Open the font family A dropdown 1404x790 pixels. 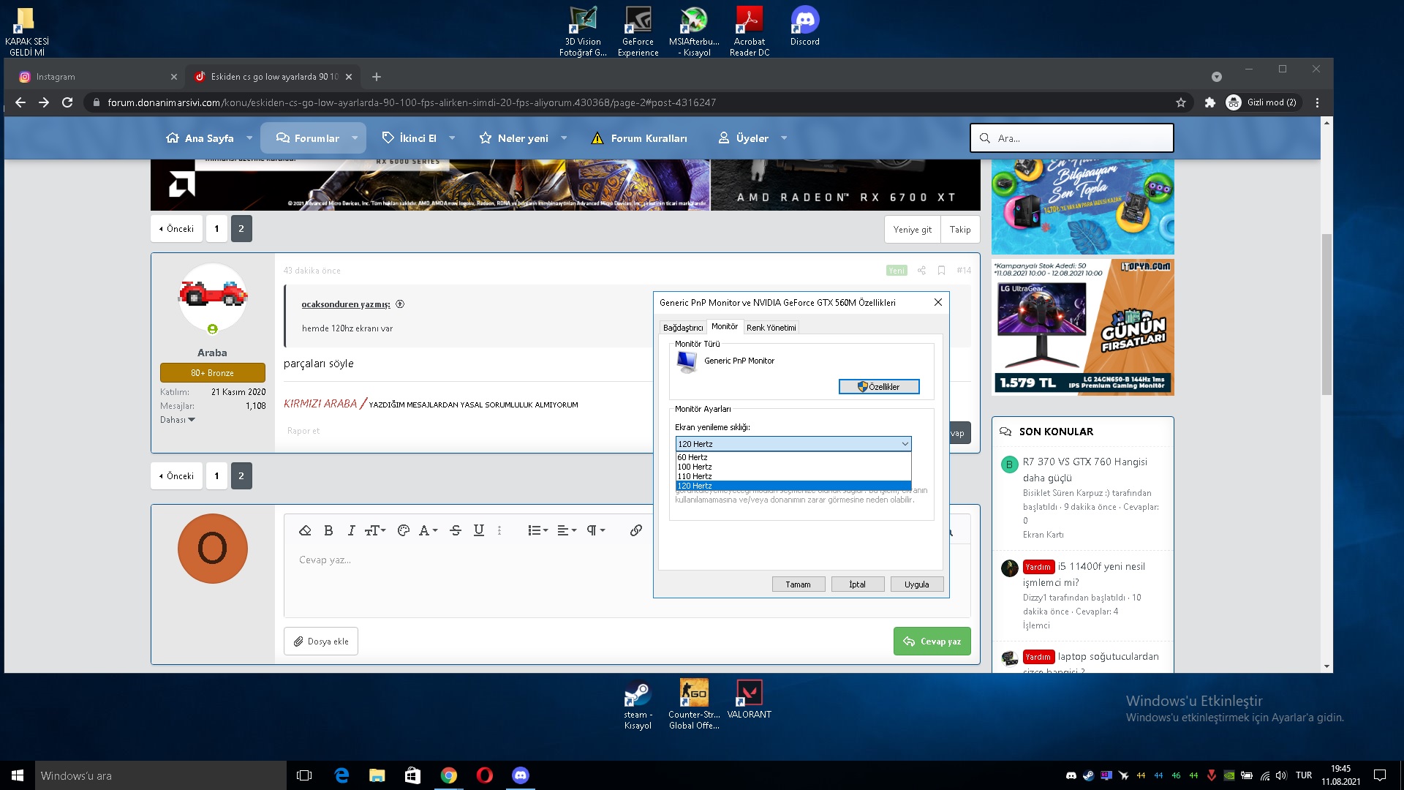(x=428, y=530)
